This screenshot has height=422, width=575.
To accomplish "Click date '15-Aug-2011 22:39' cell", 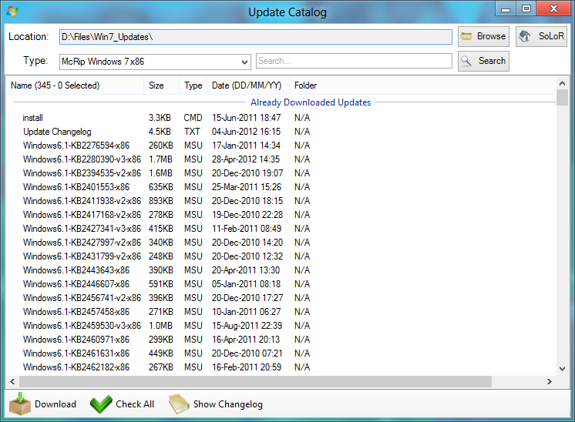I will click(247, 326).
